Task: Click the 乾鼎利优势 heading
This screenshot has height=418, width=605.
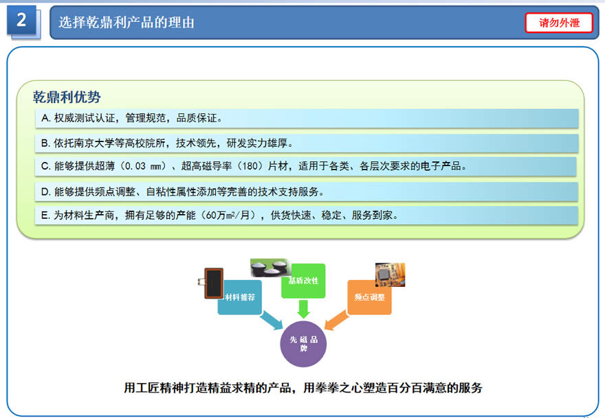Action: coord(67,97)
